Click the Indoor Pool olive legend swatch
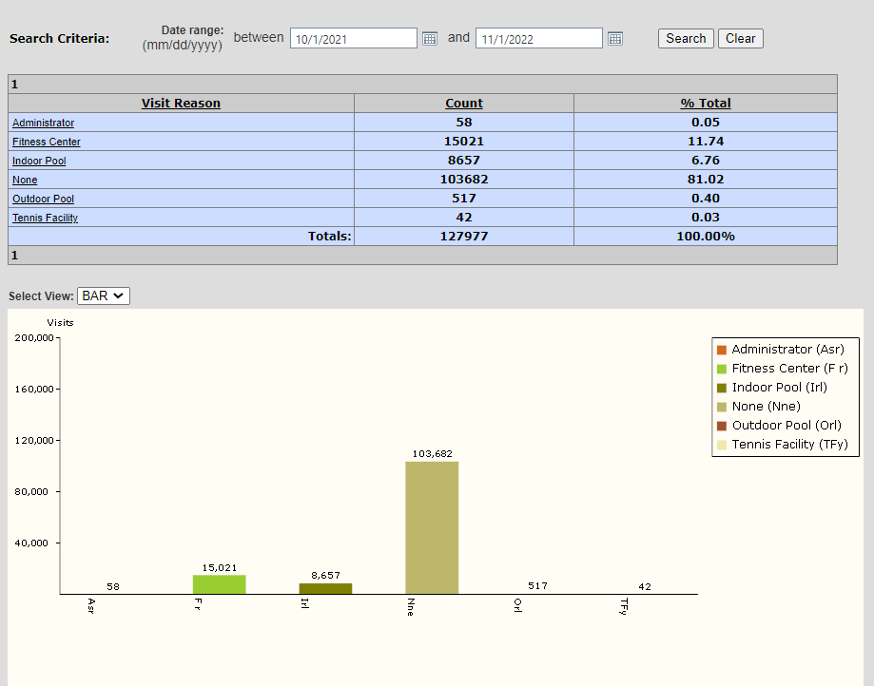 click(721, 388)
